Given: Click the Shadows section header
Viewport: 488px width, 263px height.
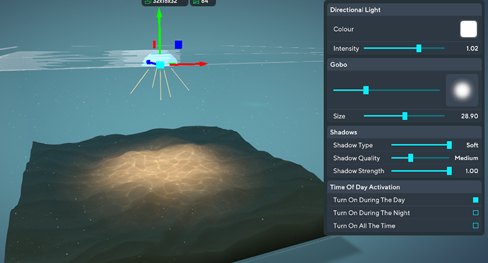Looking at the screenshot, I should tap(404, 132).
